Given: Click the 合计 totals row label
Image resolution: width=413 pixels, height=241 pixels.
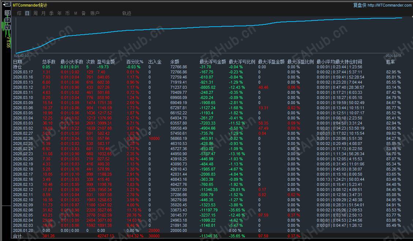Looking at the screenshot, I should pos(18,236).
